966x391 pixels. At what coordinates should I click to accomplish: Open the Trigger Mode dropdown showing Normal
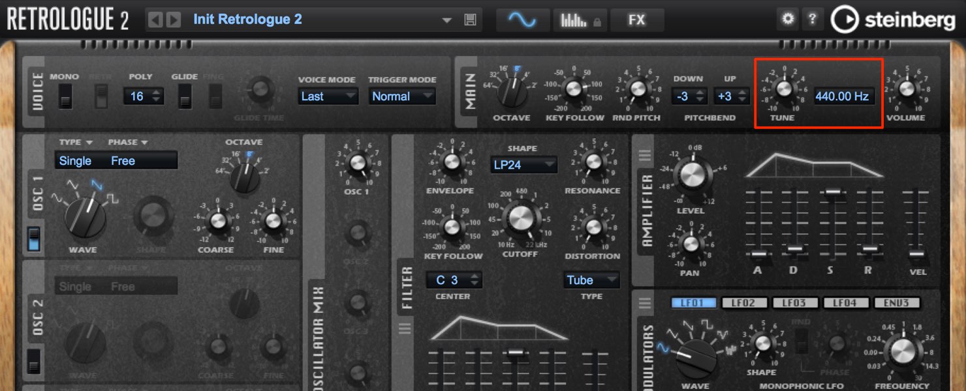[x=402, y=96]
